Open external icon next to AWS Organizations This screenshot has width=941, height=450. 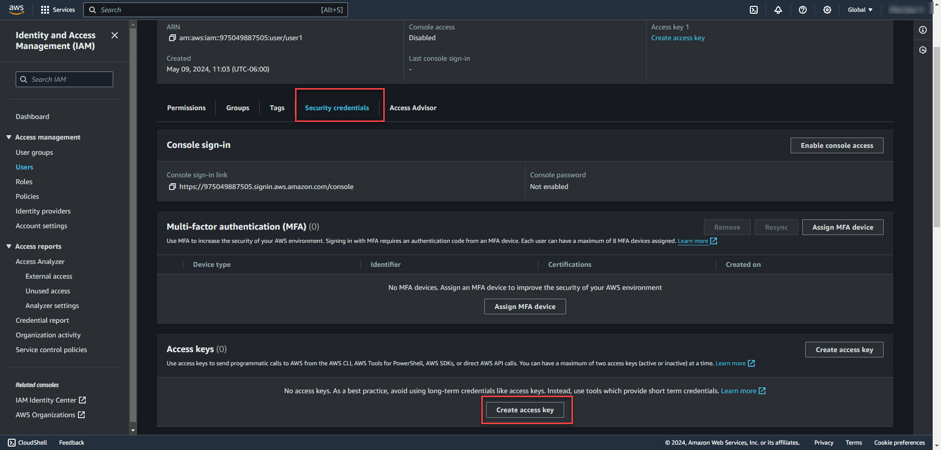point(81,415)
